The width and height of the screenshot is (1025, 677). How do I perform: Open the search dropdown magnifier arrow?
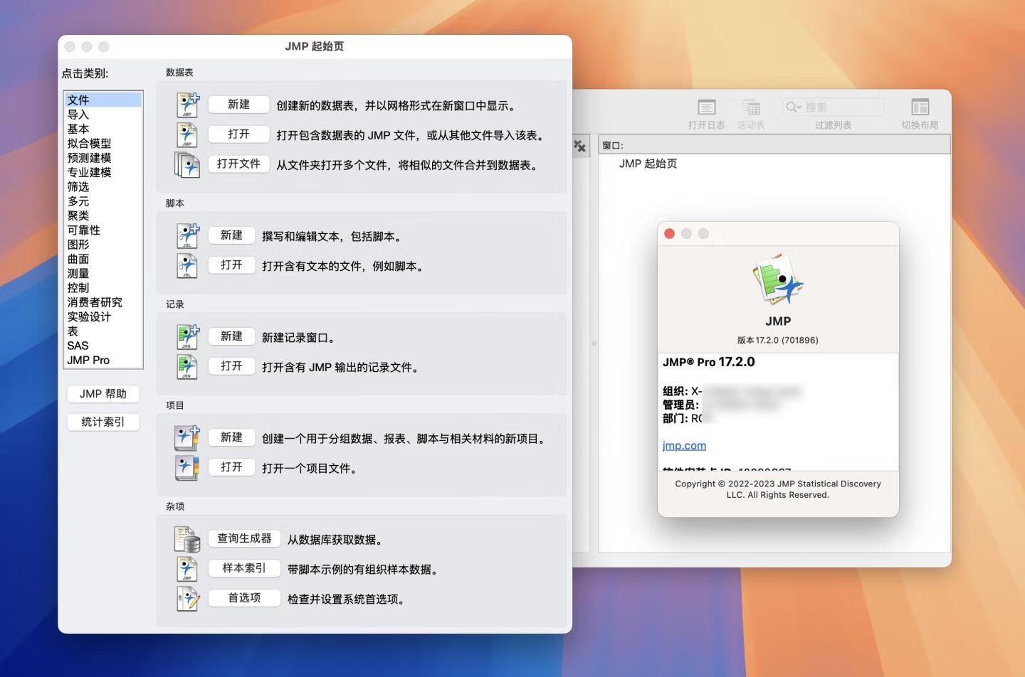click(793, 107)
